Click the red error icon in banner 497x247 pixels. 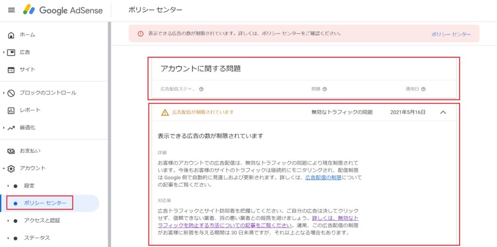point(140,33)
